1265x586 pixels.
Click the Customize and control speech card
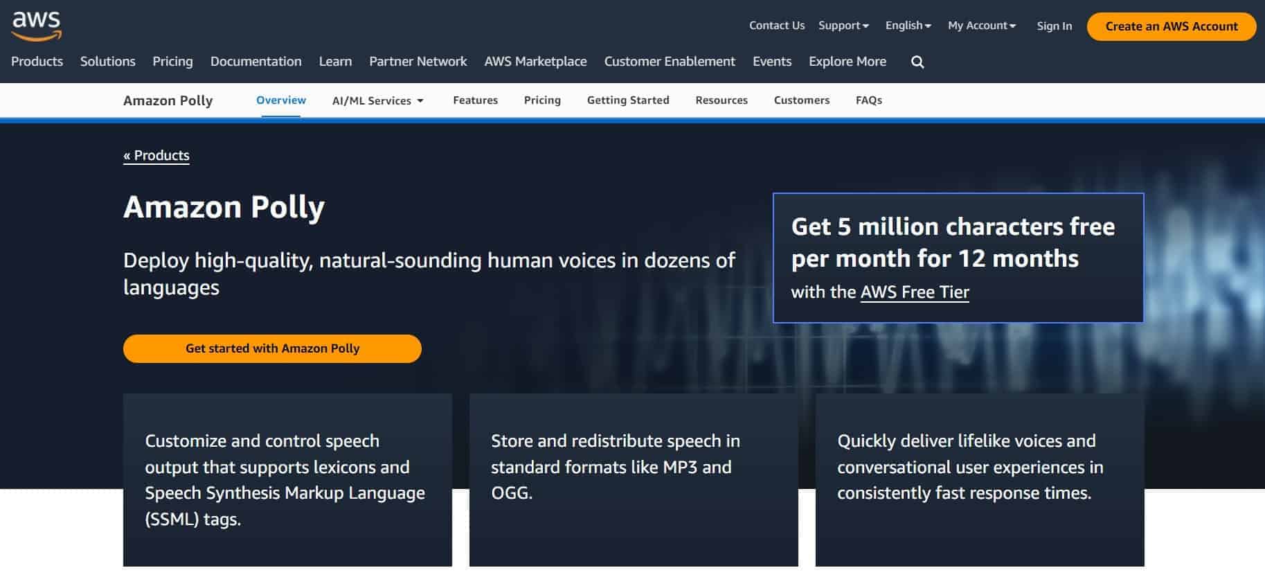(287, 480)
